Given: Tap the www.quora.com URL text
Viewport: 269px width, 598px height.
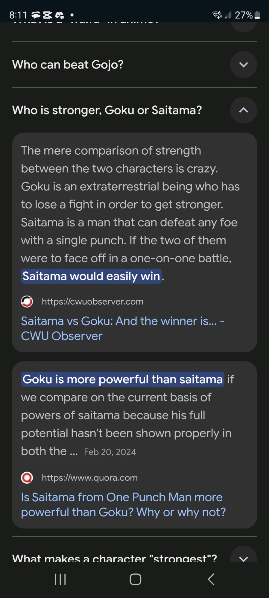Looking at the screenshot, I should tap(89, 478).
